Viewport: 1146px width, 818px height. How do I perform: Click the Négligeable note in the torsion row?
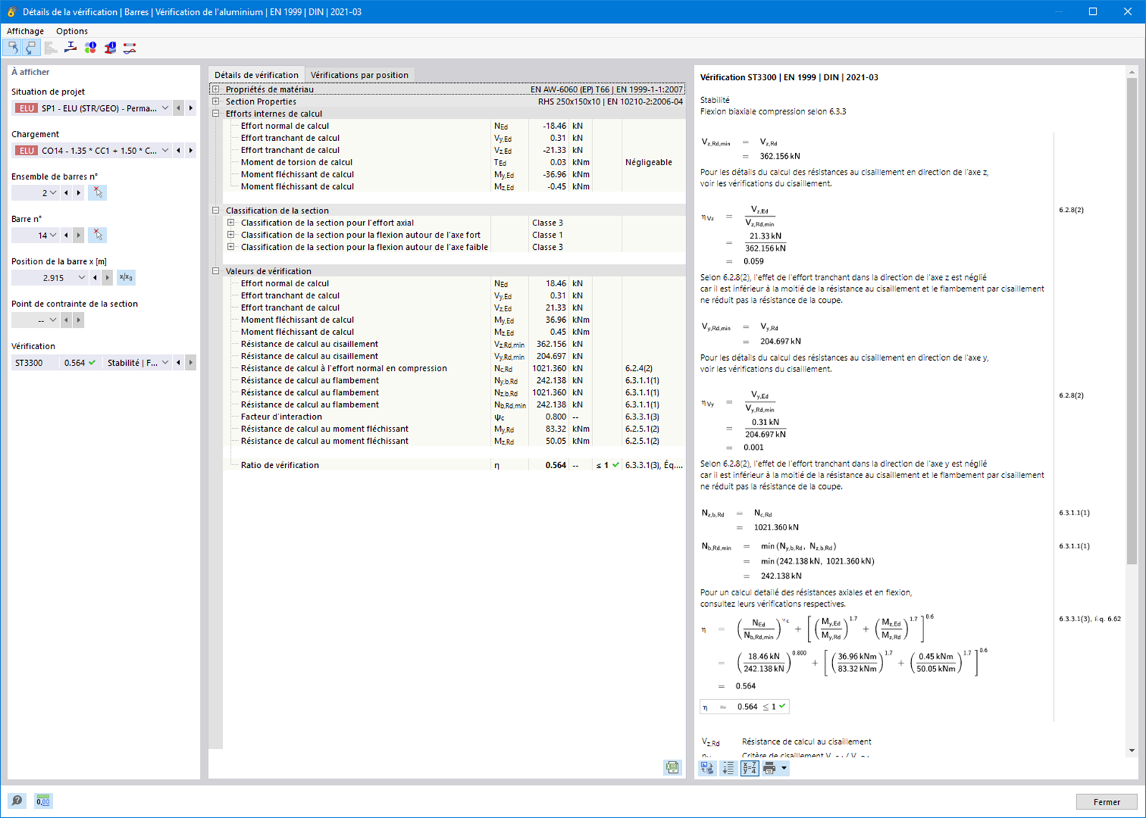[648, 162]
